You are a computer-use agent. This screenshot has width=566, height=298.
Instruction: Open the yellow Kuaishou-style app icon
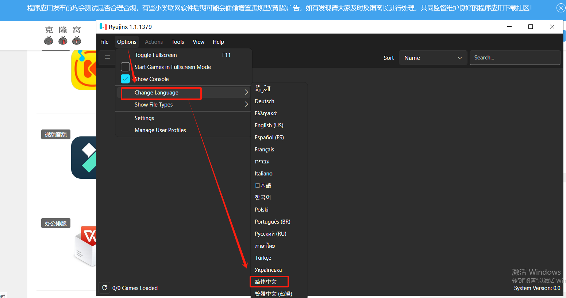(84, 70)
